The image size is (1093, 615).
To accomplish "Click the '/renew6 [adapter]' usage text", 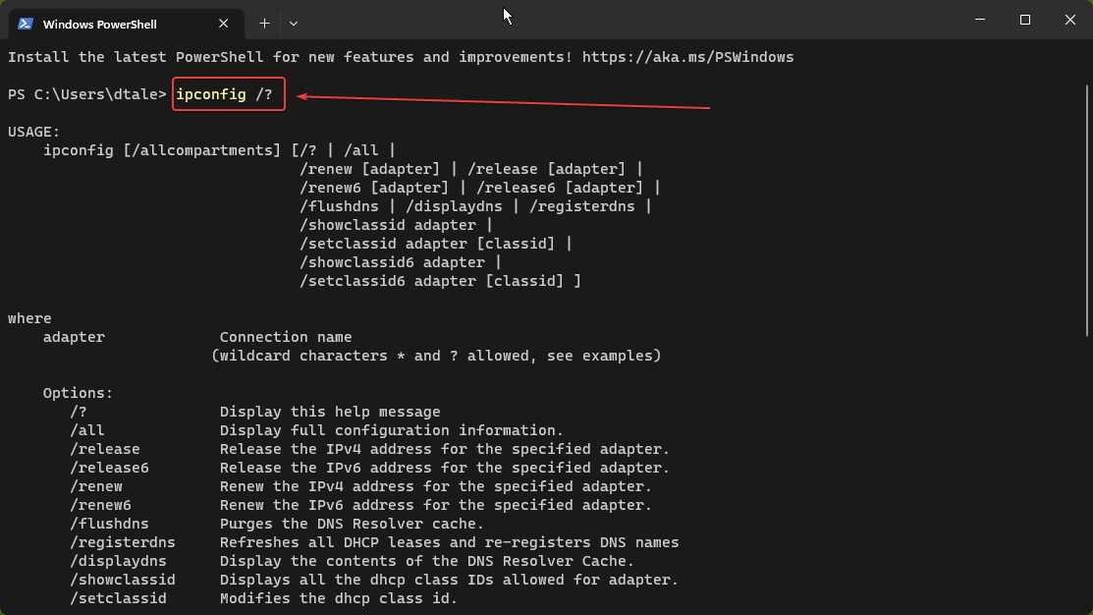I will click(373, 189).
